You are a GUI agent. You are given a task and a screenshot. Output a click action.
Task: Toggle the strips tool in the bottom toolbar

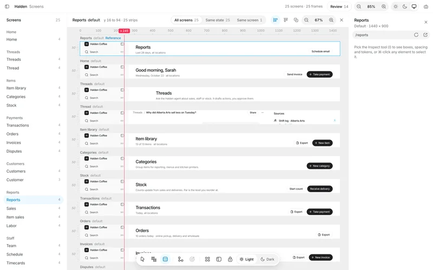coord(165,259)
